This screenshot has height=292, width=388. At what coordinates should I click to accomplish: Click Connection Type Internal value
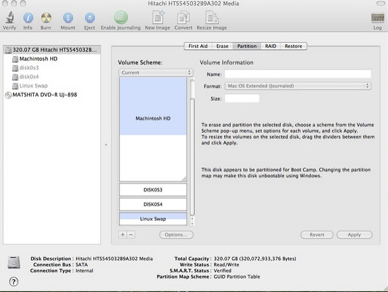click(84, 271)
